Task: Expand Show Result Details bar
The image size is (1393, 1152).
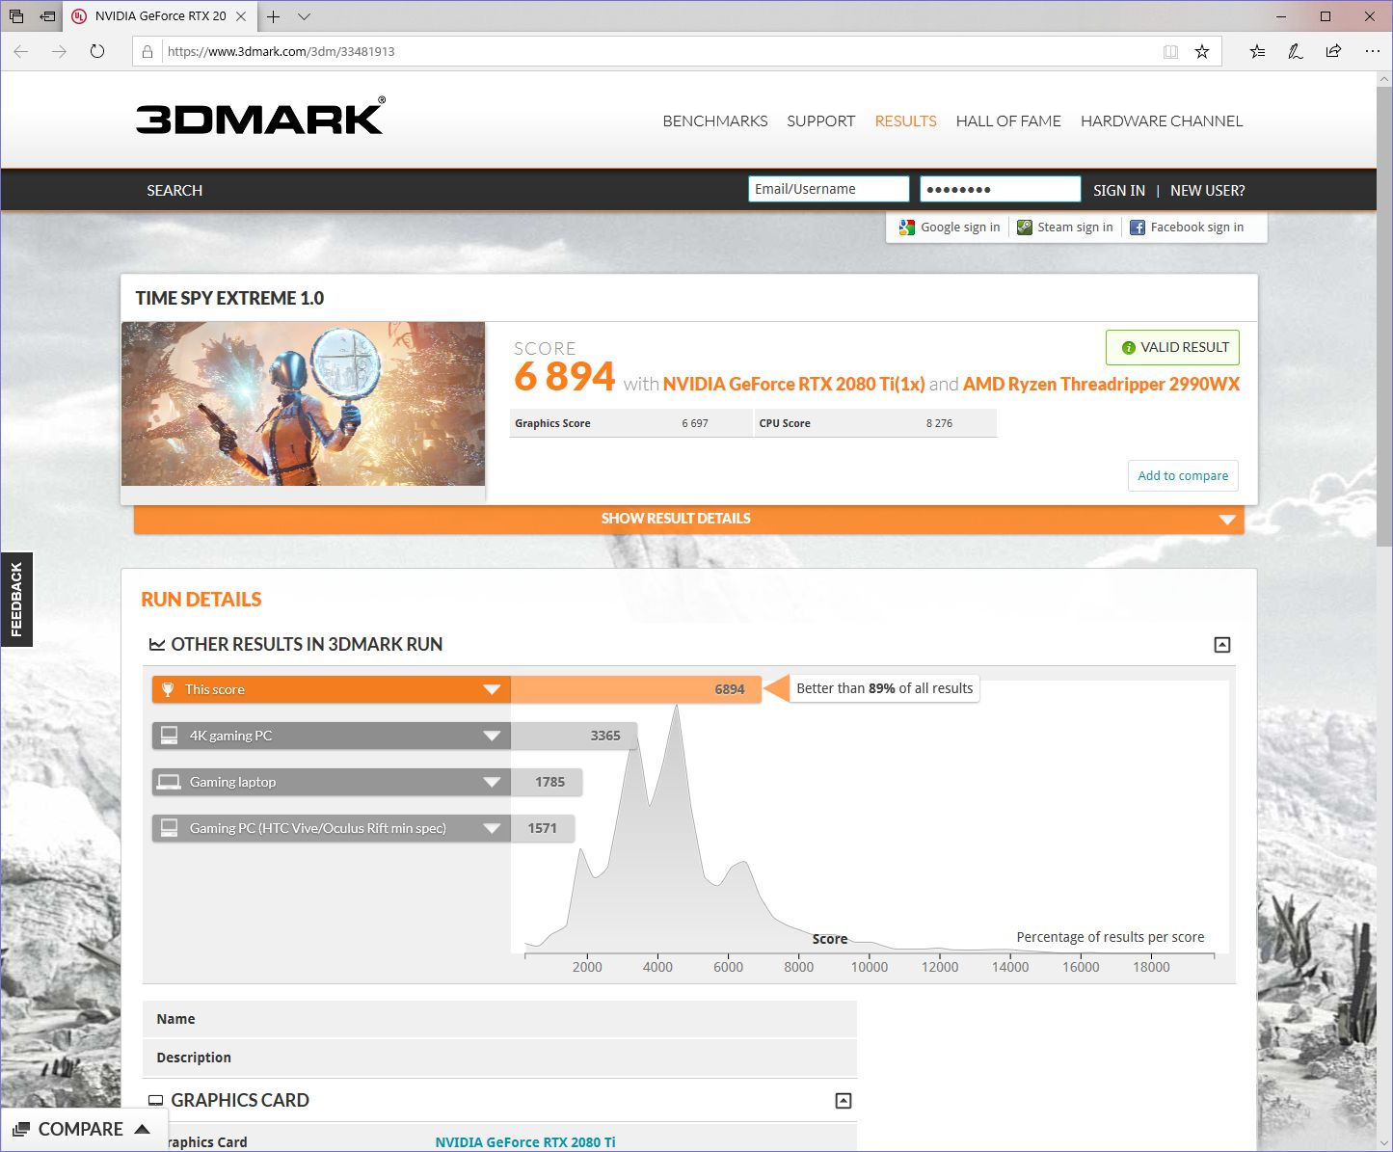Action: 689,519
